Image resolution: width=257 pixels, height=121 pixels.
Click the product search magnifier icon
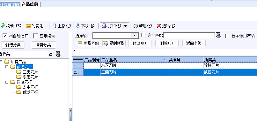point(218,35)
